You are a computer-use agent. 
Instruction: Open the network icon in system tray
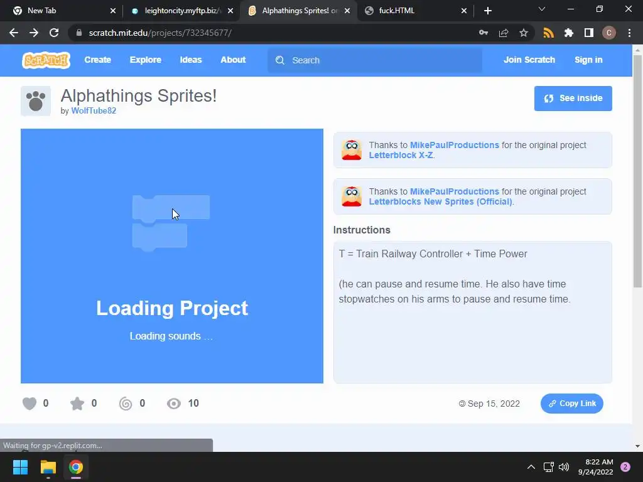tap(548, 467)
